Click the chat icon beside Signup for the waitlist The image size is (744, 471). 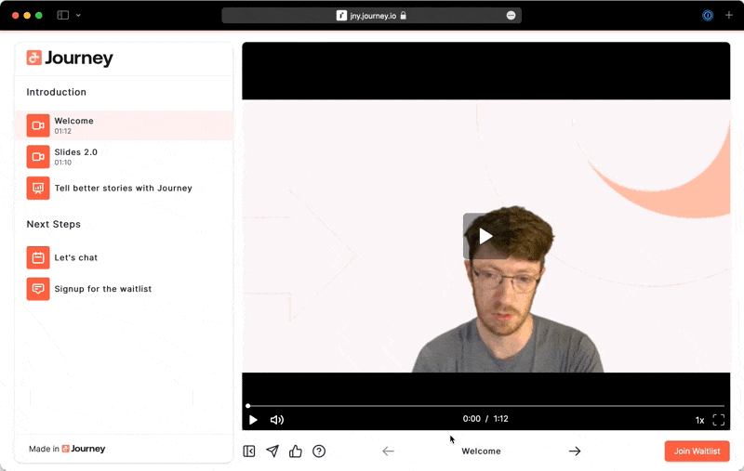(x=38, y=289)
